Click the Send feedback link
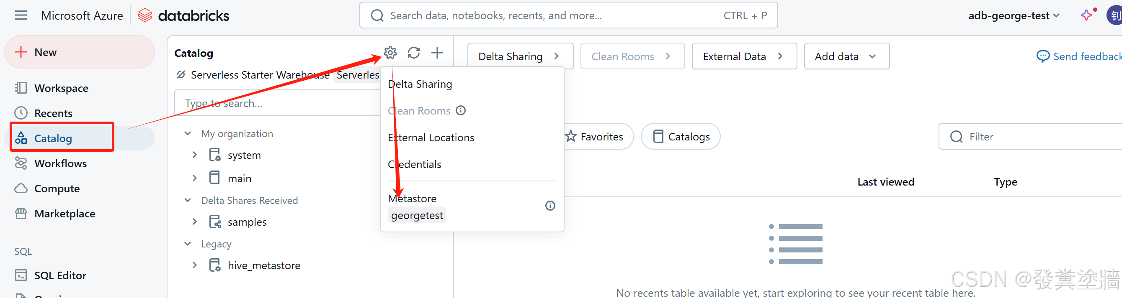Screen dimensions: 1122x298 coord(1078,56)
